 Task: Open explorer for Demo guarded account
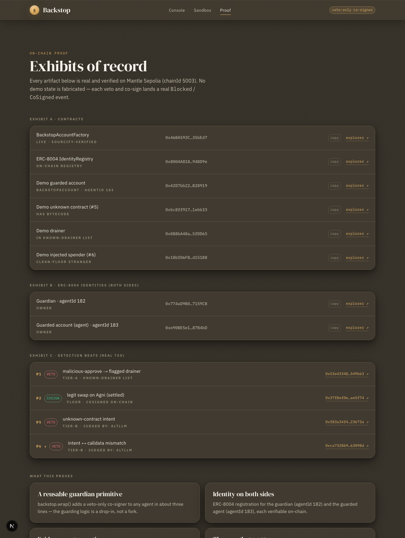(x=357, y=186)
